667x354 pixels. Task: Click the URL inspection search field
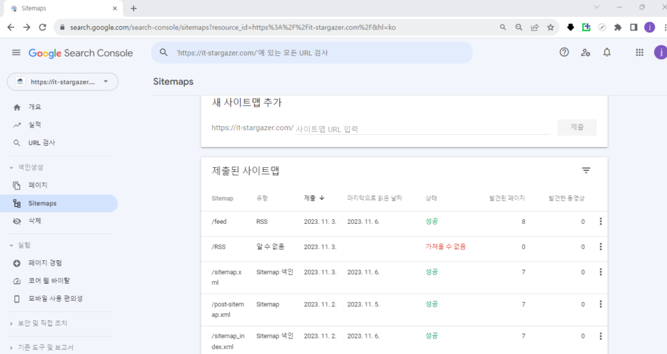(x=312, y=53)
